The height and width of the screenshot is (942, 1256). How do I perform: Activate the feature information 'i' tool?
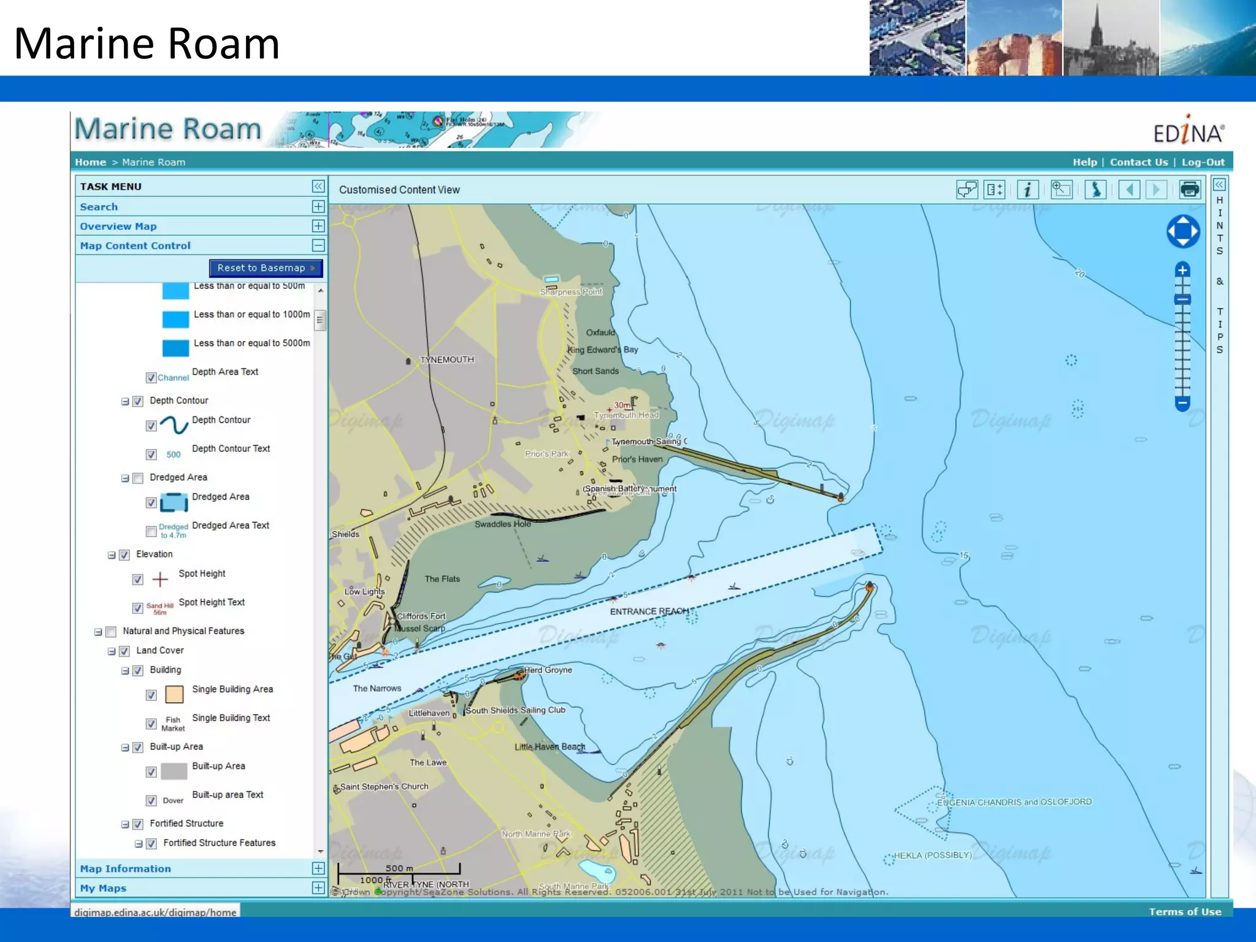click(x=1027, y=190)
